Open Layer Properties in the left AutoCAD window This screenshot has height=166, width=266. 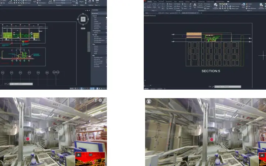click(x=10, y=2)
